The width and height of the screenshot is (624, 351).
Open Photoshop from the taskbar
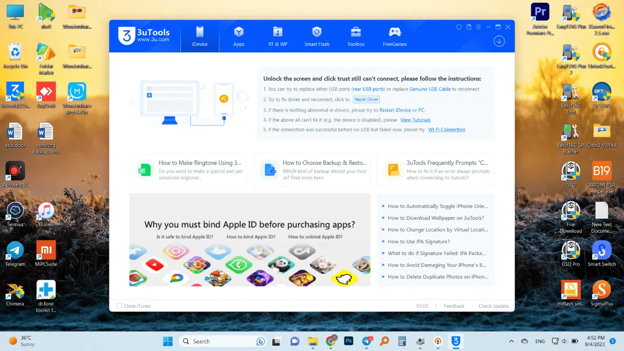pos(349,341)
